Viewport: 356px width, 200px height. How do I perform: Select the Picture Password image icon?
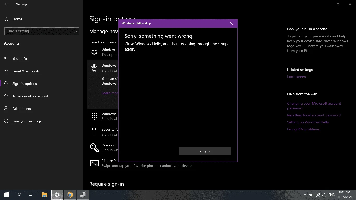(x=94, y=163)
